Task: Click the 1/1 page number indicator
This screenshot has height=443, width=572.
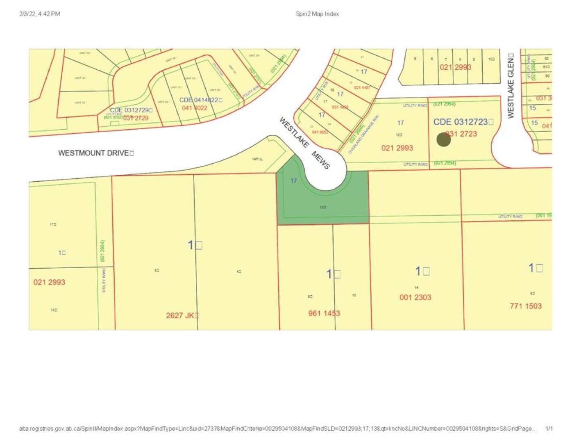Action: pyautogui.click(x=549, y=429)
